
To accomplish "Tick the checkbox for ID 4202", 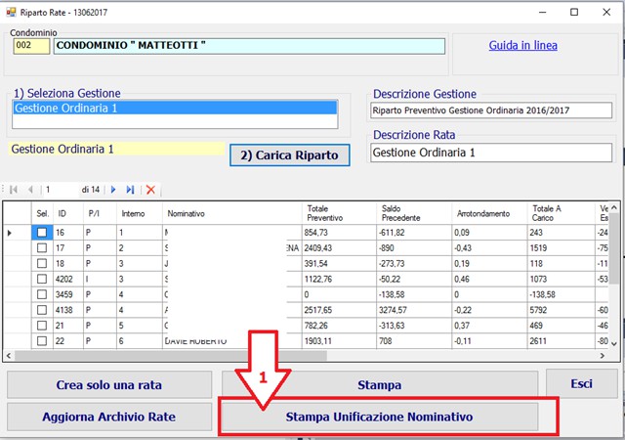I will pyautogui.click(x=41, y=279).
